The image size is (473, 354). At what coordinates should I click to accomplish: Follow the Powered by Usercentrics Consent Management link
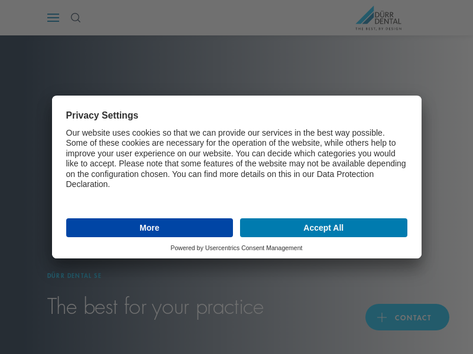click(x=236, y=248)
